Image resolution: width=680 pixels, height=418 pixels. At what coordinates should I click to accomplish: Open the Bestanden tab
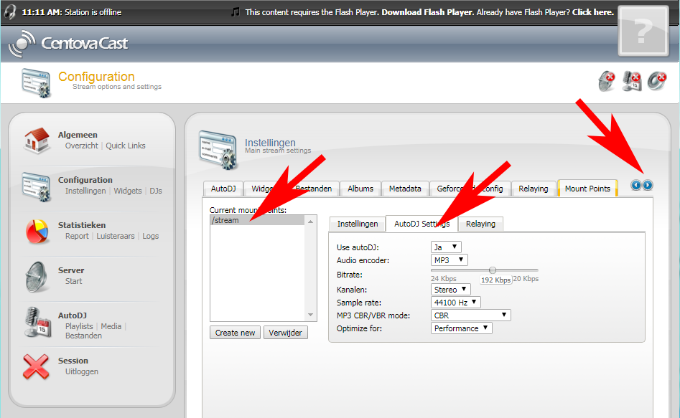(313, 189)
